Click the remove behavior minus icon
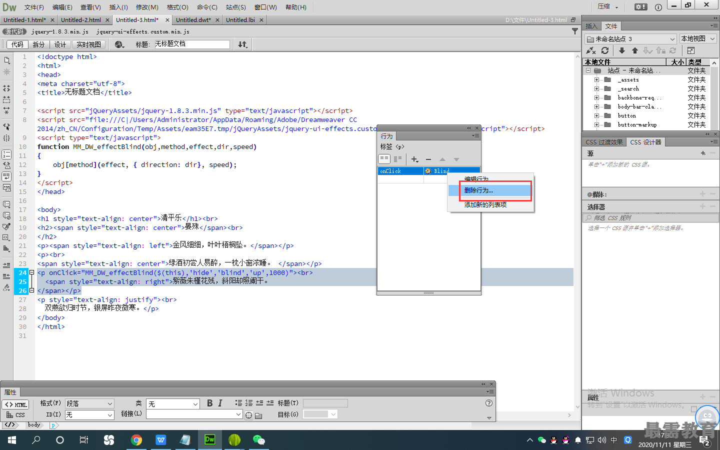 tap(428, 159)
